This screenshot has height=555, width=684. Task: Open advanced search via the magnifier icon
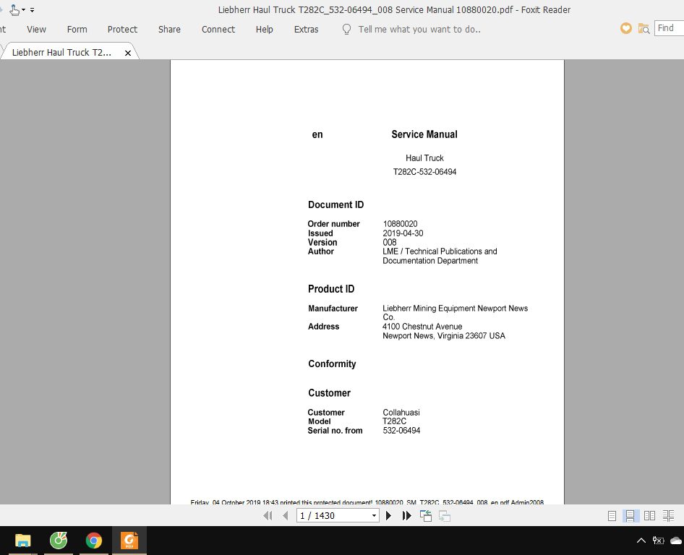point(642,29)
